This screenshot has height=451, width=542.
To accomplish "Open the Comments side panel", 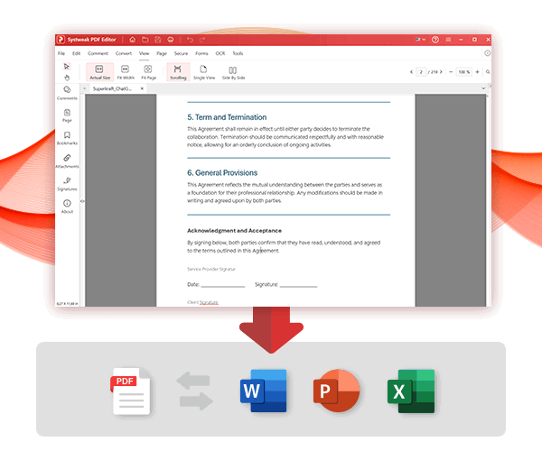I will point(67,93).
